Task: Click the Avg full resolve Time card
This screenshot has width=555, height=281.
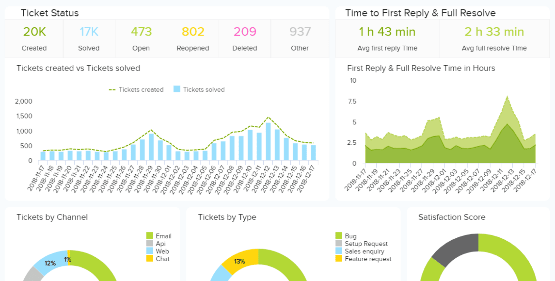Action: [x=494, y=38]
